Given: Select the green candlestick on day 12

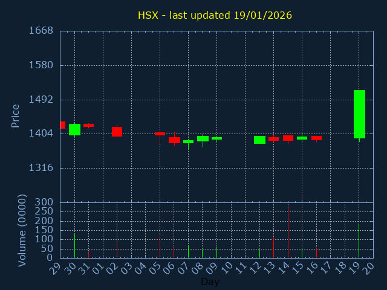Looking at the screenshot, I should pos(259,140).
